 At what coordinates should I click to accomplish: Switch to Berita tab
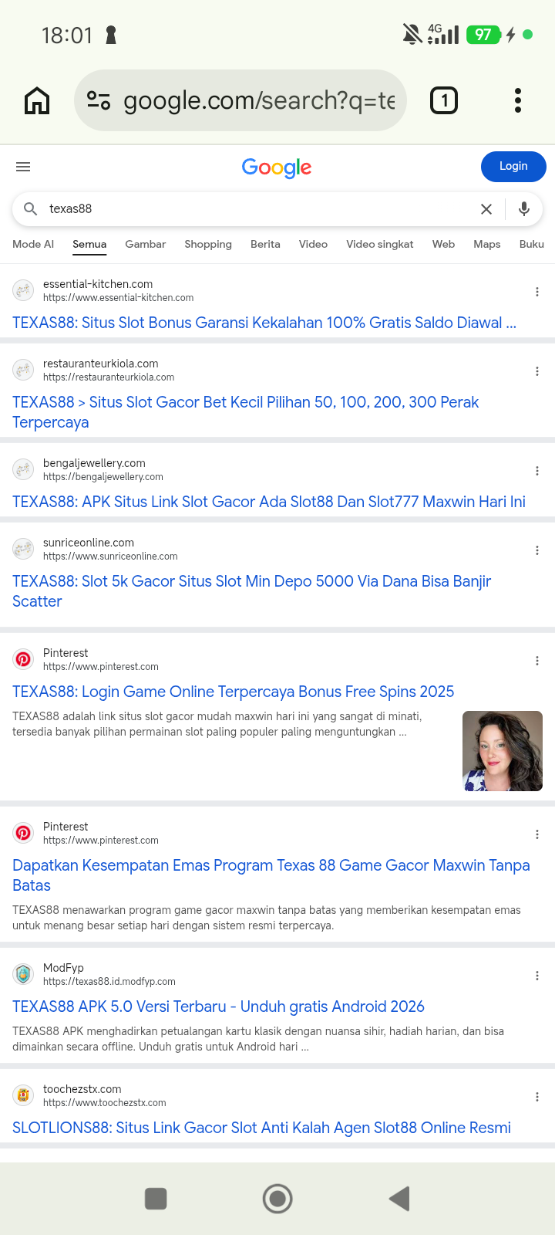pyautogui.click(x=265, y=244)
